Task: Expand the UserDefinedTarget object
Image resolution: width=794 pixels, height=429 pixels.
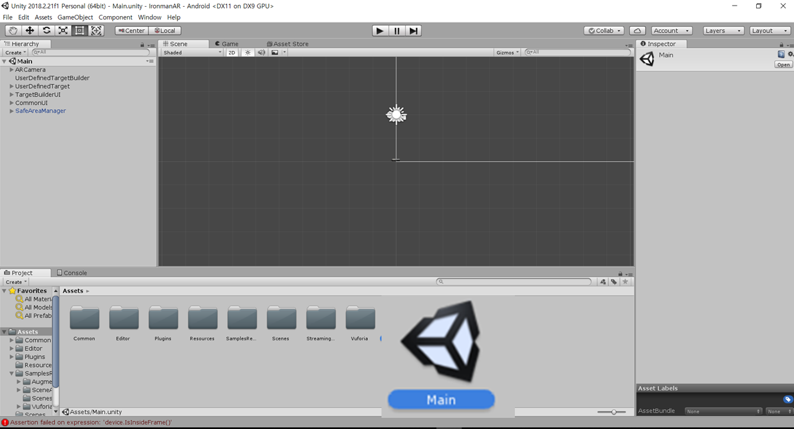Action: pos(11,86)
